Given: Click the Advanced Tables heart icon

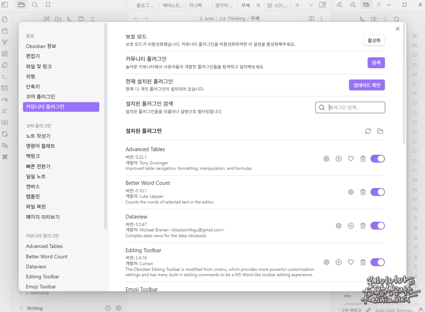Looking at the screenshot, I should 351,159.
